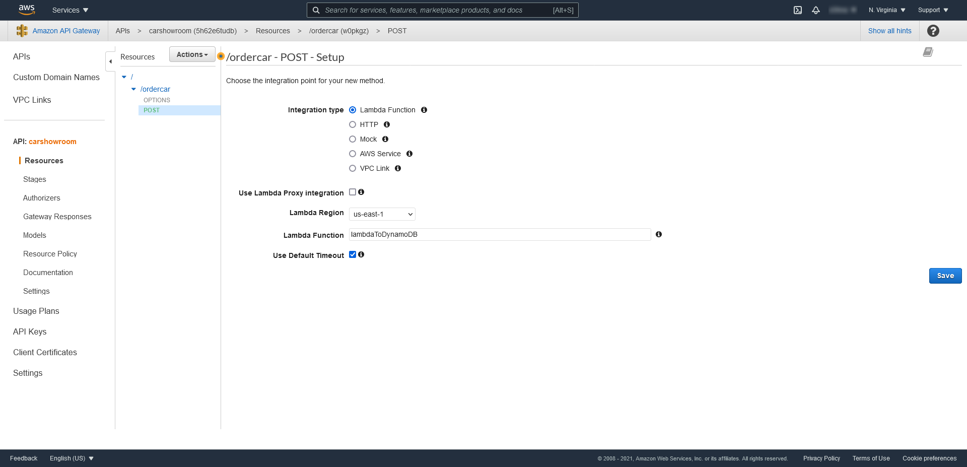Click the search magnifier icon
Image resolution: width=967 pixels, height=467 pixels.
pos(316,10)
